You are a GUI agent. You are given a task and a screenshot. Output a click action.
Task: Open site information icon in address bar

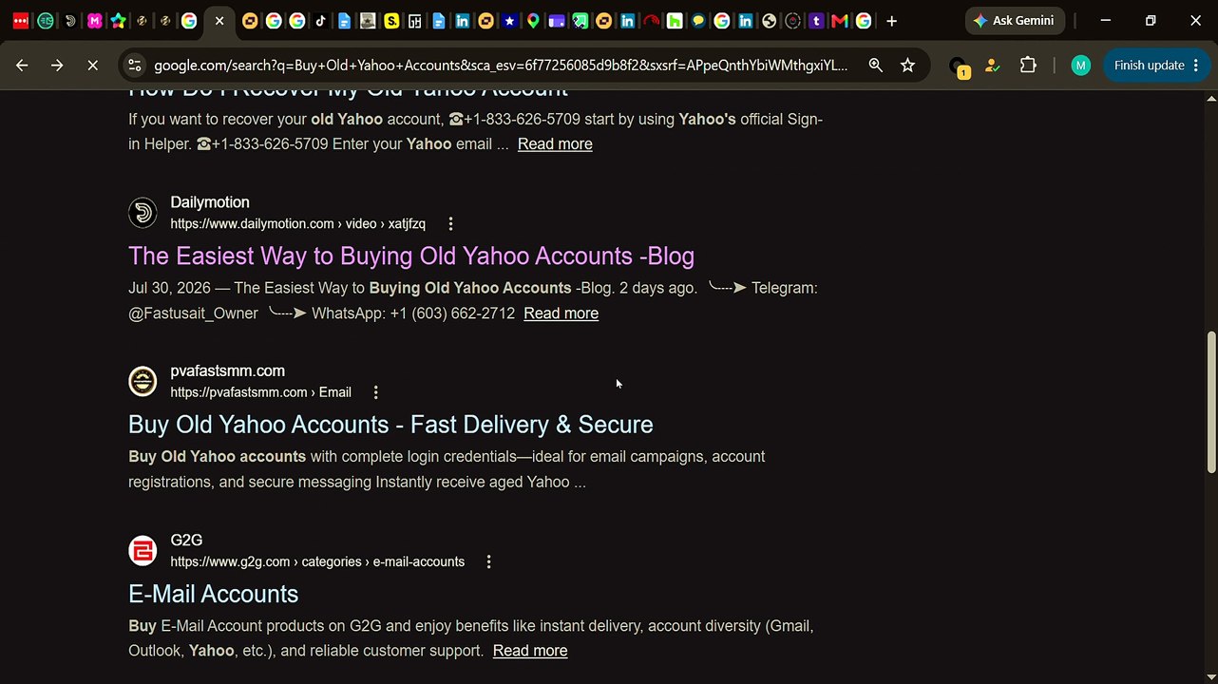135,66
